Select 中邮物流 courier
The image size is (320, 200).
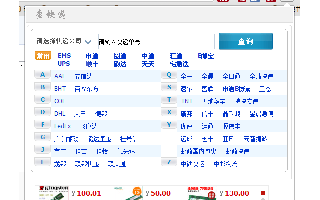coord(225,164)
